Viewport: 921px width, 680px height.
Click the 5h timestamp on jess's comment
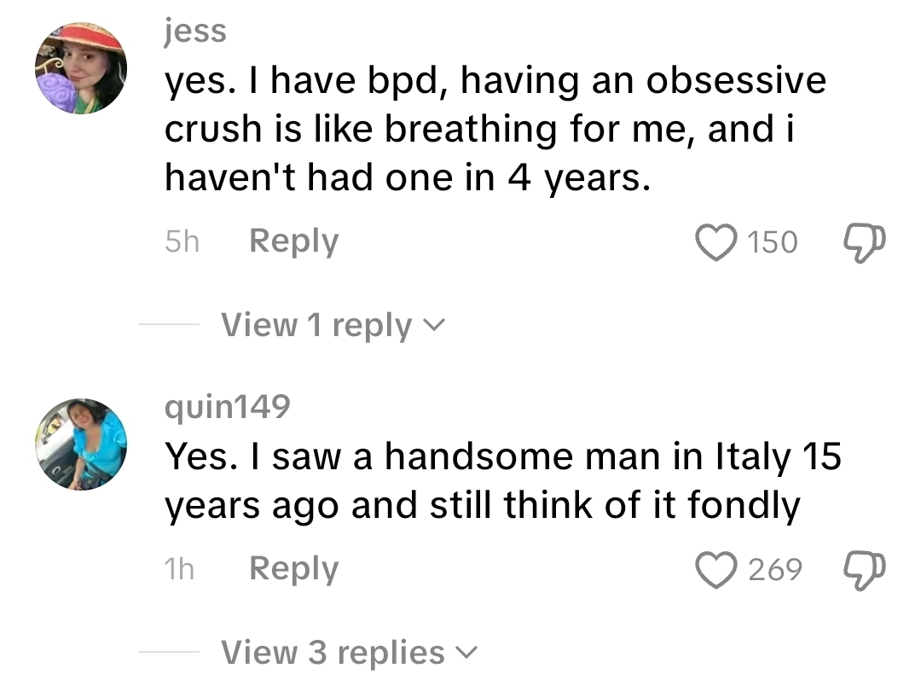[181, 242]
